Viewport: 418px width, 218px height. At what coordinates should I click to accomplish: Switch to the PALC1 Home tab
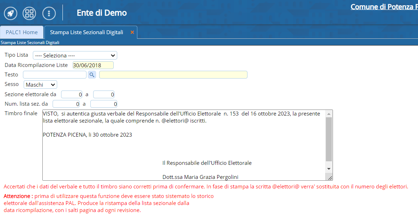coord(22,32)
